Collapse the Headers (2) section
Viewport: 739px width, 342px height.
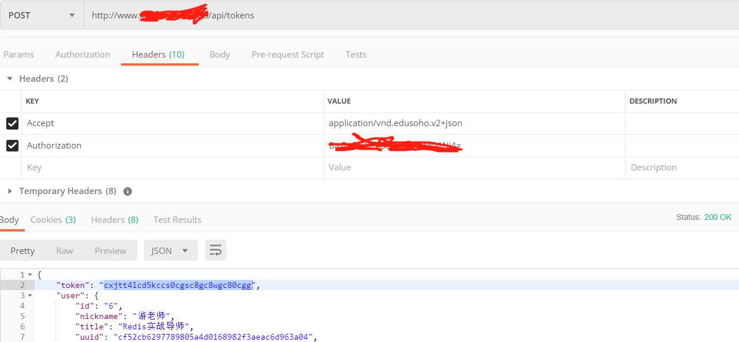tap(10, 78)
